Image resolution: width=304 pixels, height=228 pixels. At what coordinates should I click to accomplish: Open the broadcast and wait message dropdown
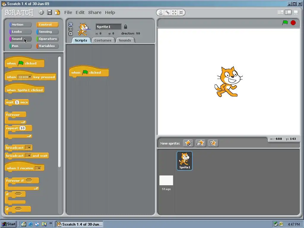28,156
